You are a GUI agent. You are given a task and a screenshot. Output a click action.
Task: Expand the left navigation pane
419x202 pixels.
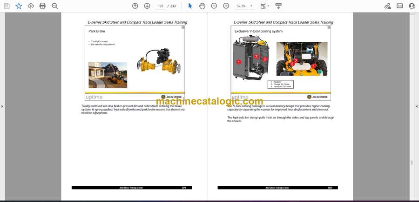click(x=2, y=106)
